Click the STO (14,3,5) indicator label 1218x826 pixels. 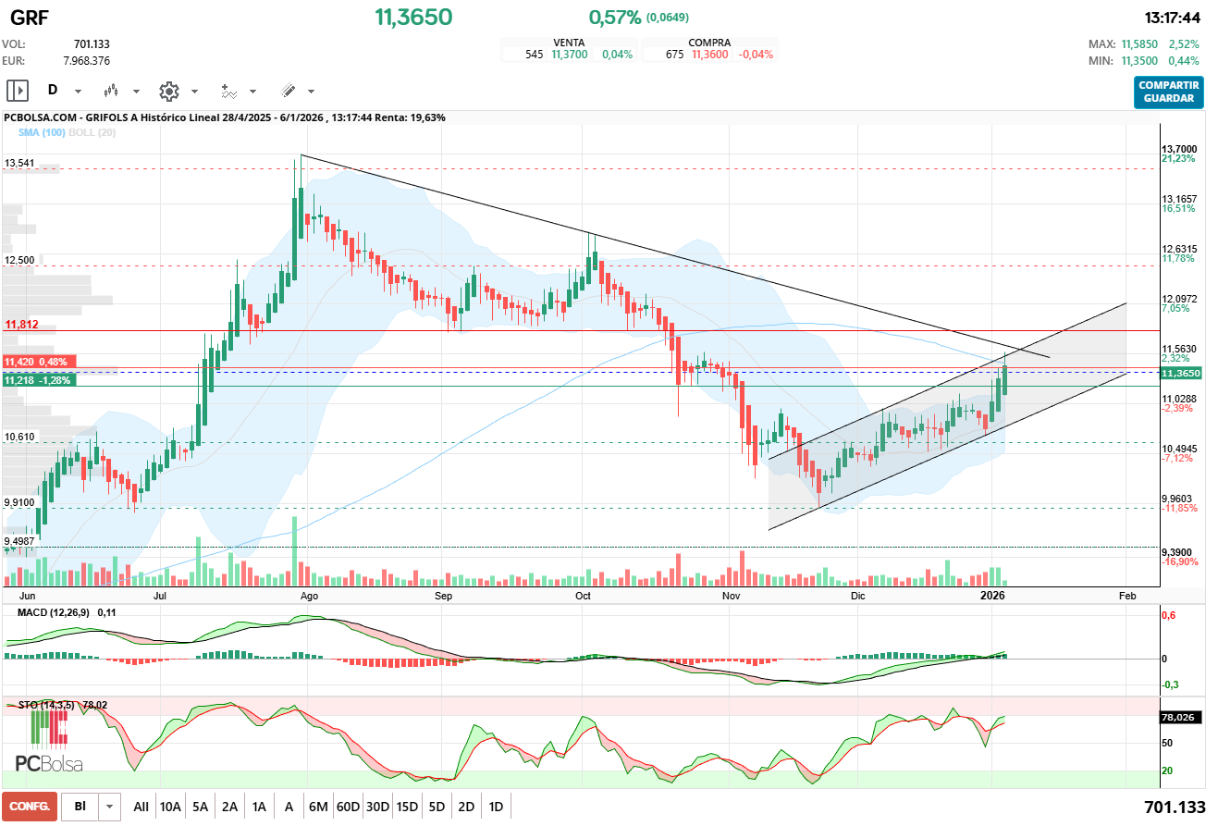pos(49,705)
